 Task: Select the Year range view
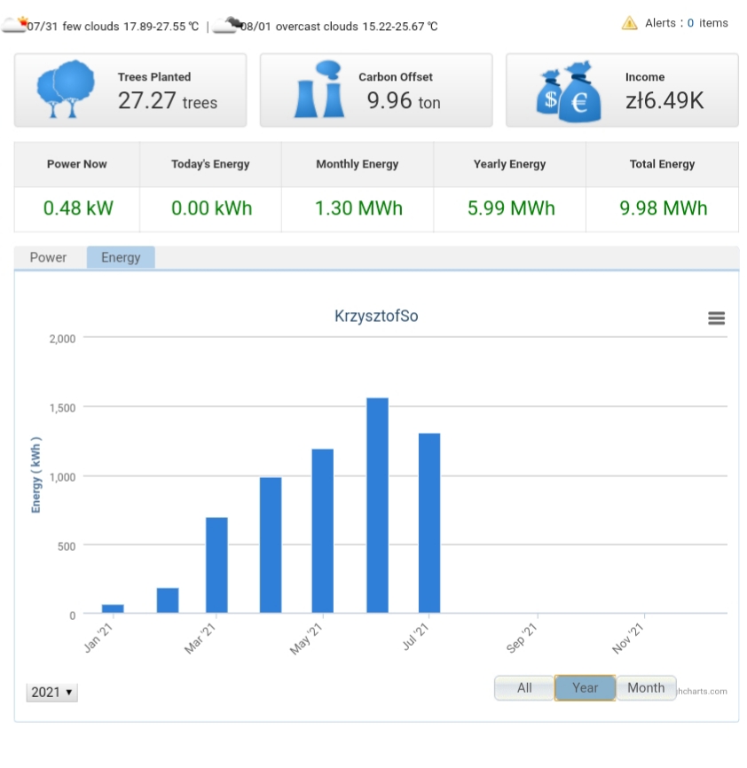click(585, 688)
